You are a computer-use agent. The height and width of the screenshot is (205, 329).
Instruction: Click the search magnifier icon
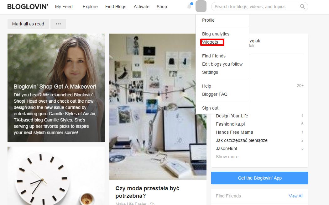click(302, 7)
